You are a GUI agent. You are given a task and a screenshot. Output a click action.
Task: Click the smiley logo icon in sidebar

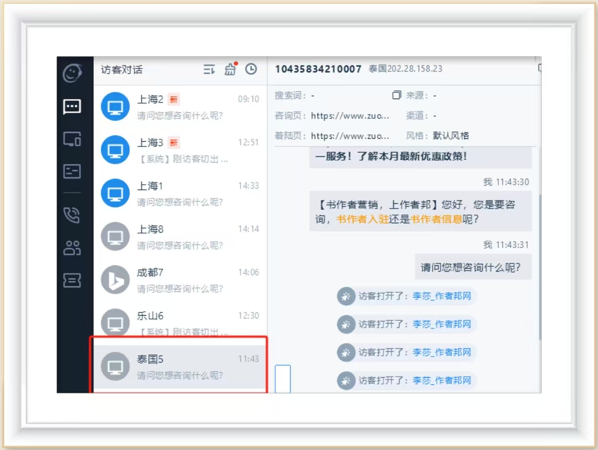point(72,73)
